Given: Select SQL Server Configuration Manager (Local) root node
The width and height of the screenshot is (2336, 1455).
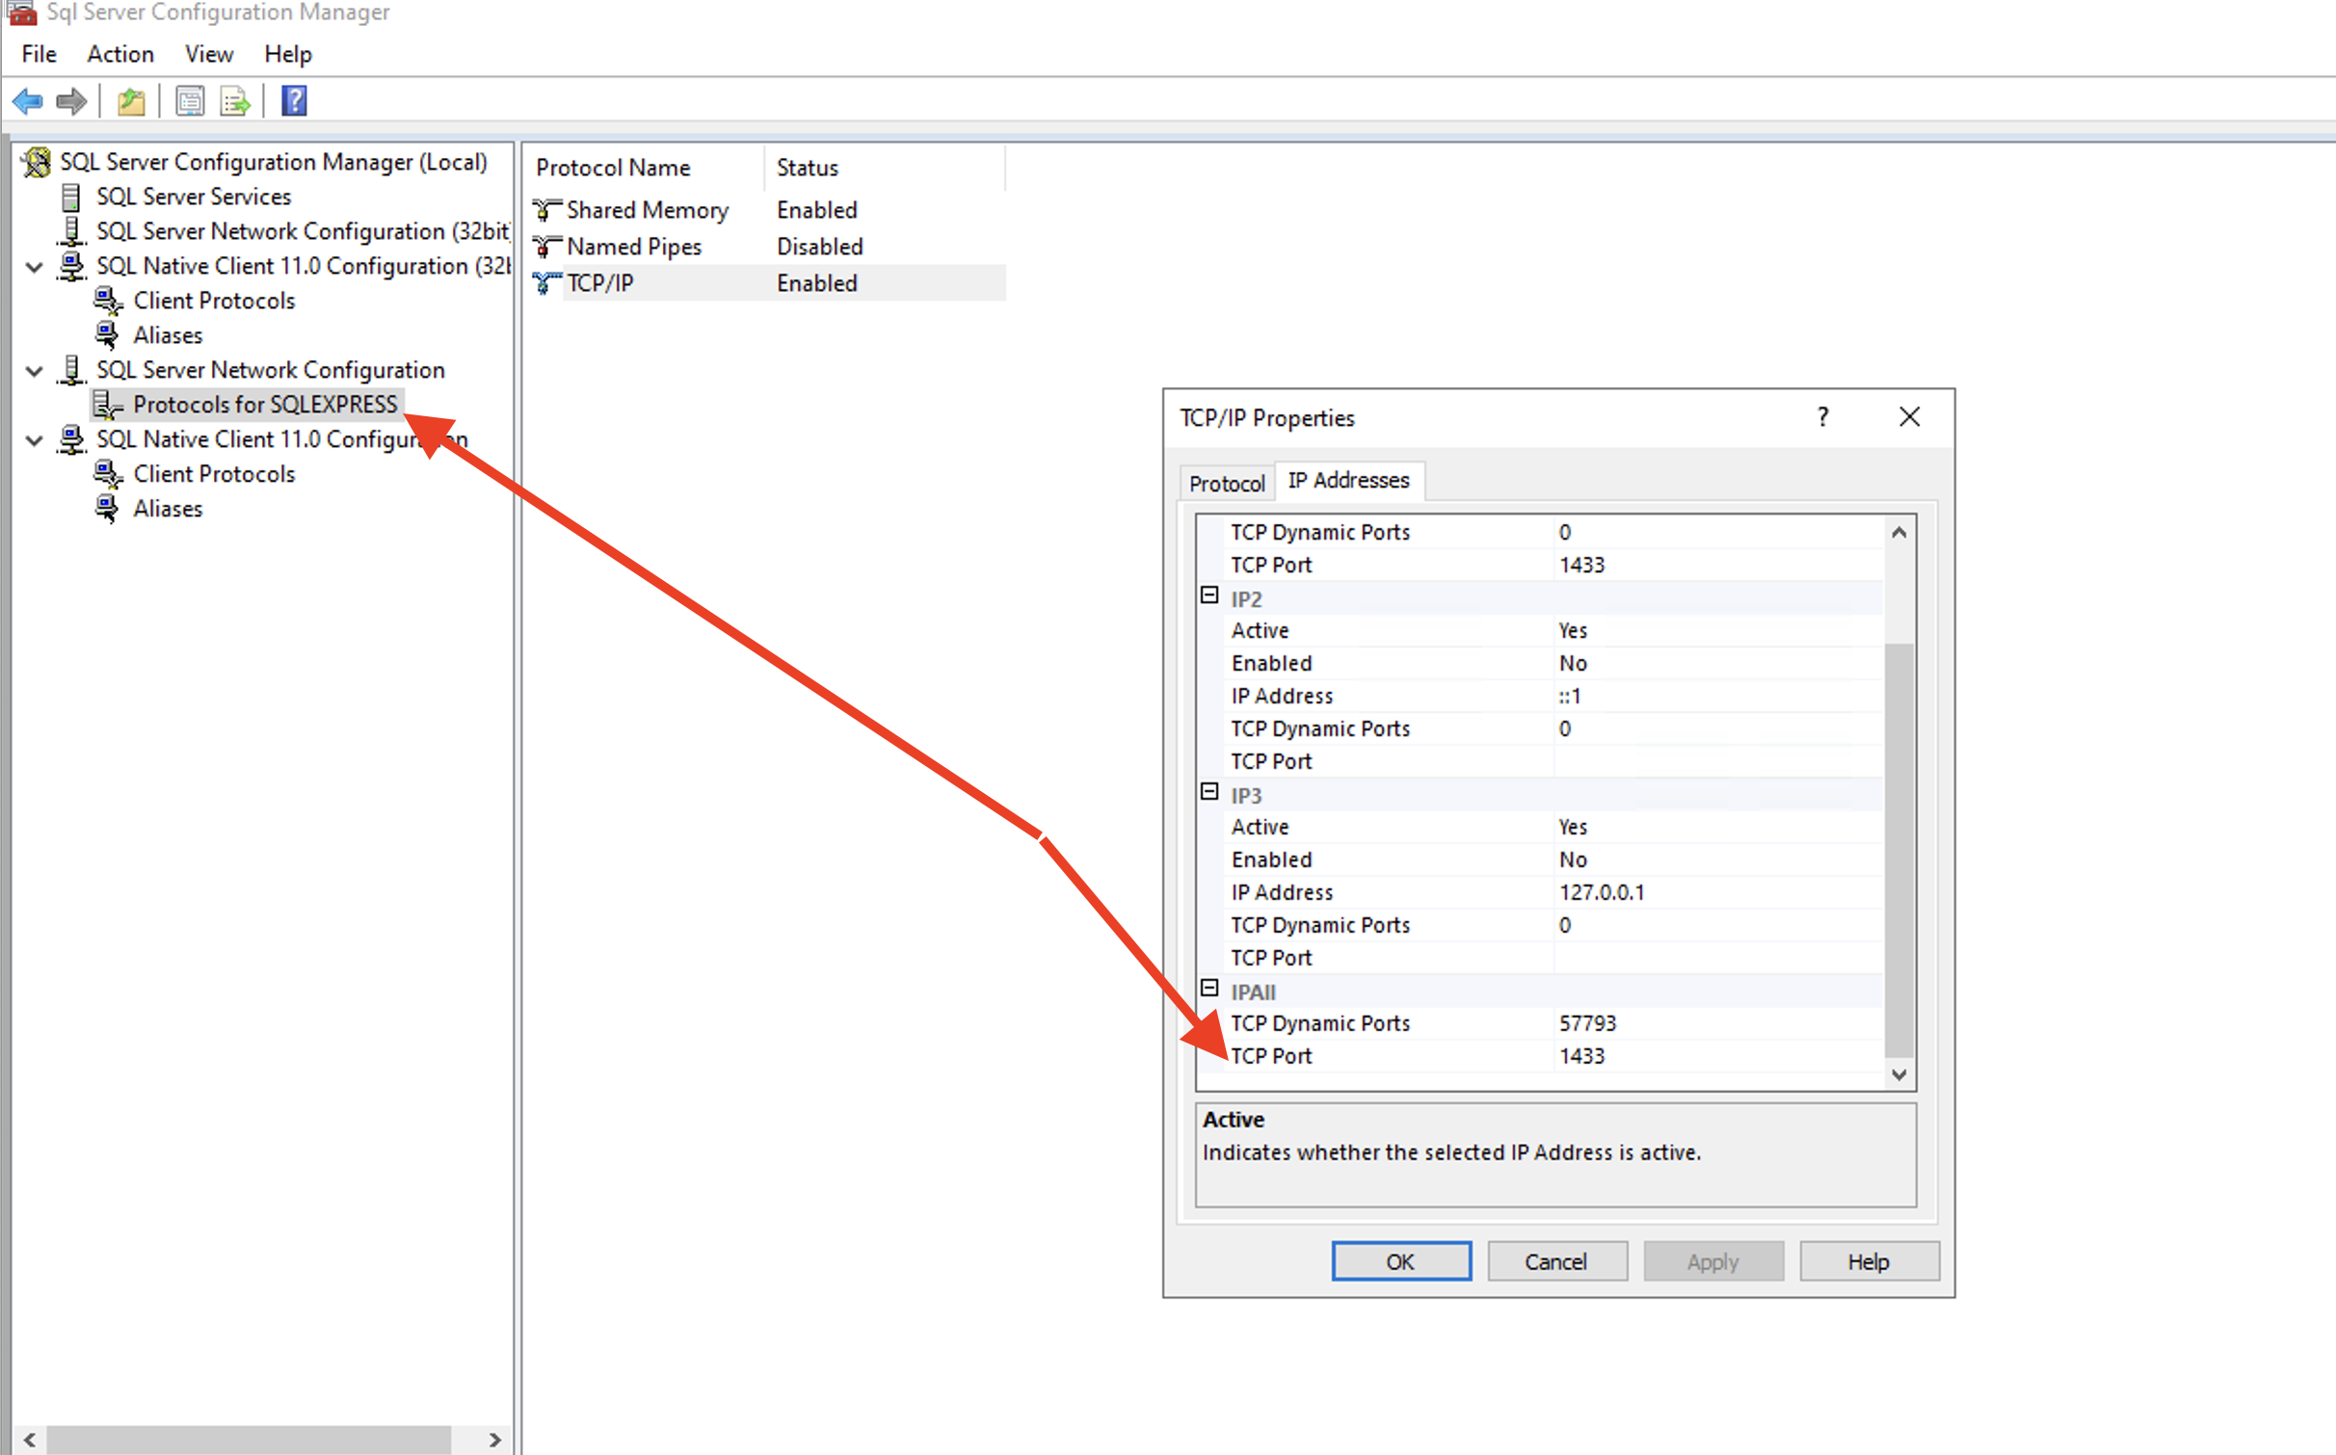Looking at the screenshot, I should pos(273,162).
